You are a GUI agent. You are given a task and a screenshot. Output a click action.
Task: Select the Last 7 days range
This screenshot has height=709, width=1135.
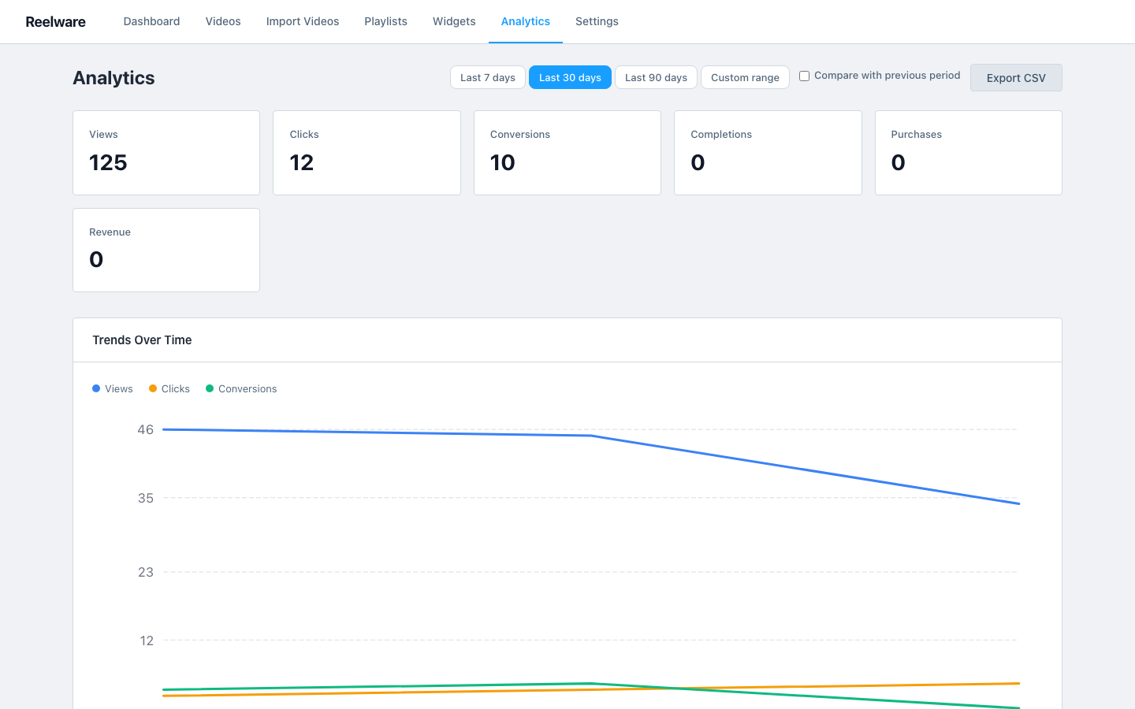[487, 77]
